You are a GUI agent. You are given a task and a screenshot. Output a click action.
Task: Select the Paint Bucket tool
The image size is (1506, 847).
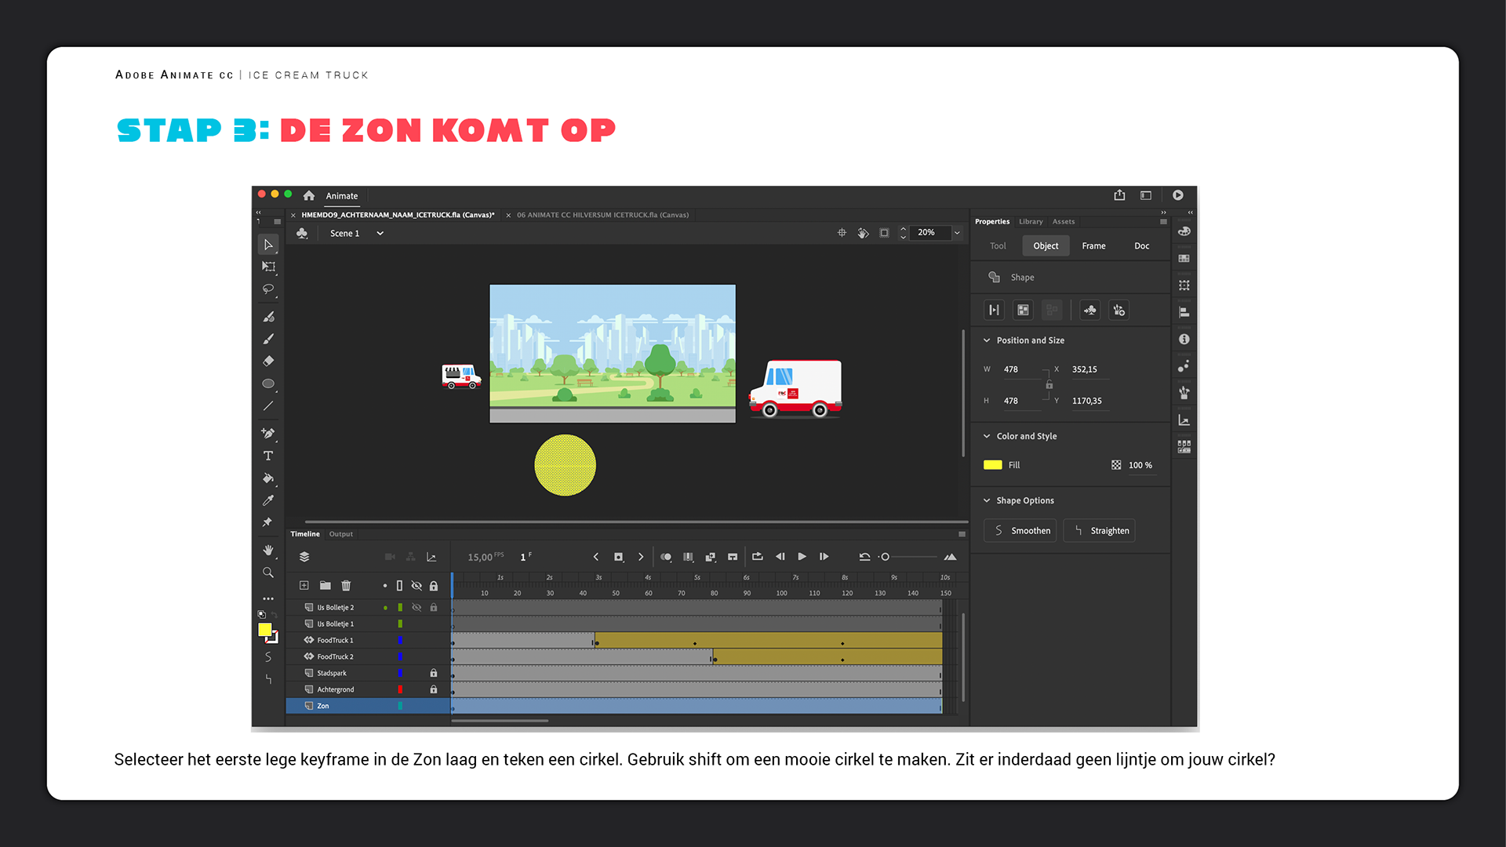[x=268, y=478]
